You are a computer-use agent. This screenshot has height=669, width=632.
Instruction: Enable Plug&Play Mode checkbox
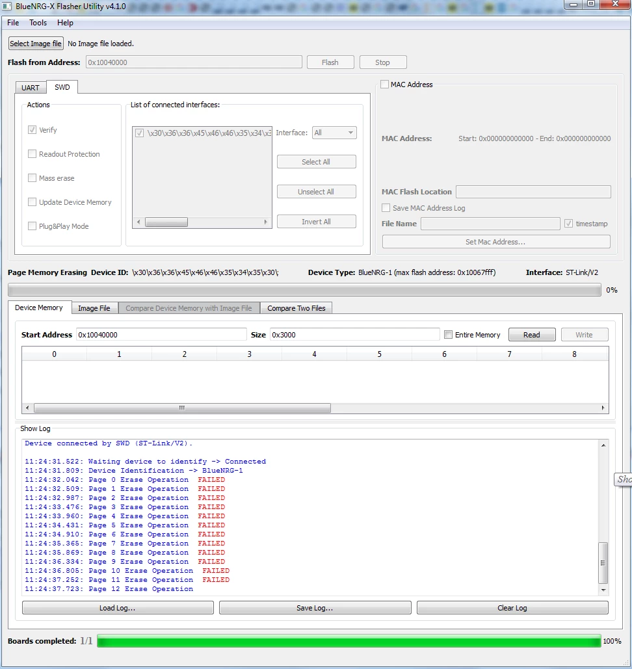(x=32, y=226)
